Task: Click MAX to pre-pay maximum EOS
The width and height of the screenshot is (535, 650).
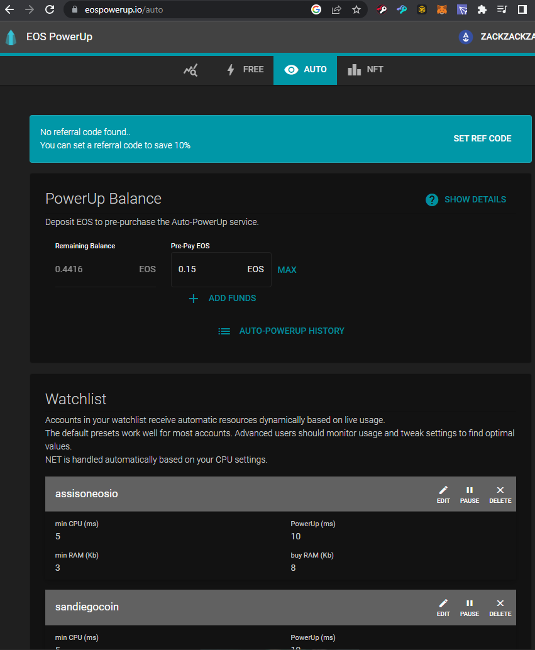Action: (x=287, y=270)
